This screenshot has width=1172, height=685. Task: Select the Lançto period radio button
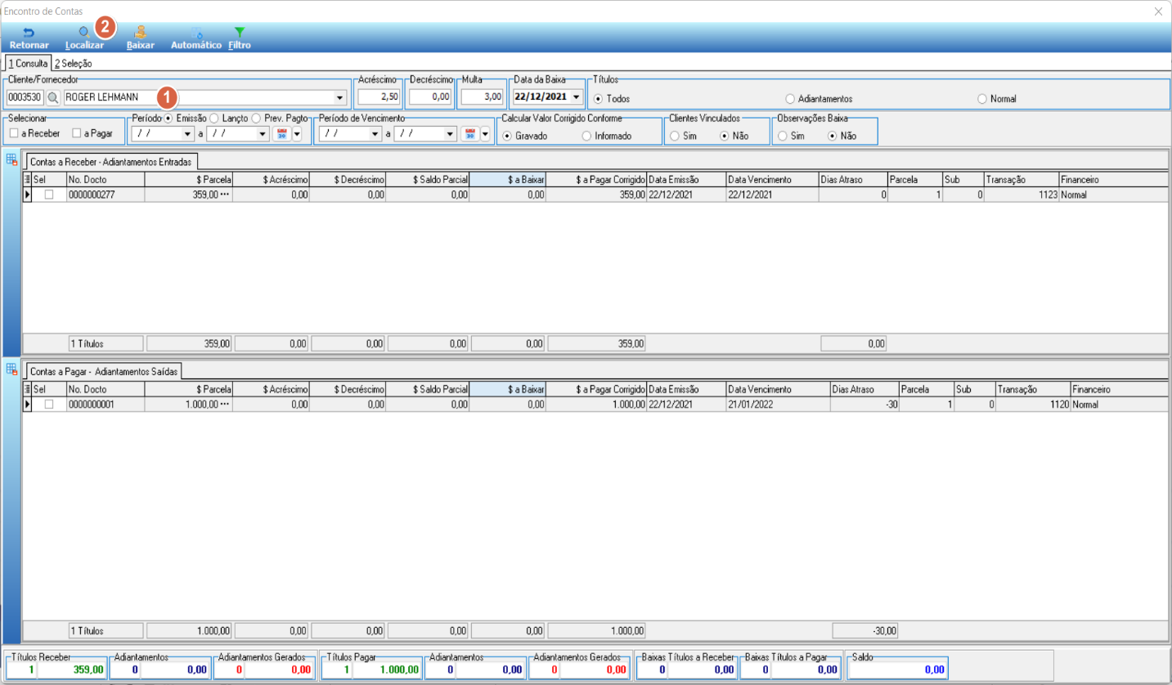[x=214, y=118]
